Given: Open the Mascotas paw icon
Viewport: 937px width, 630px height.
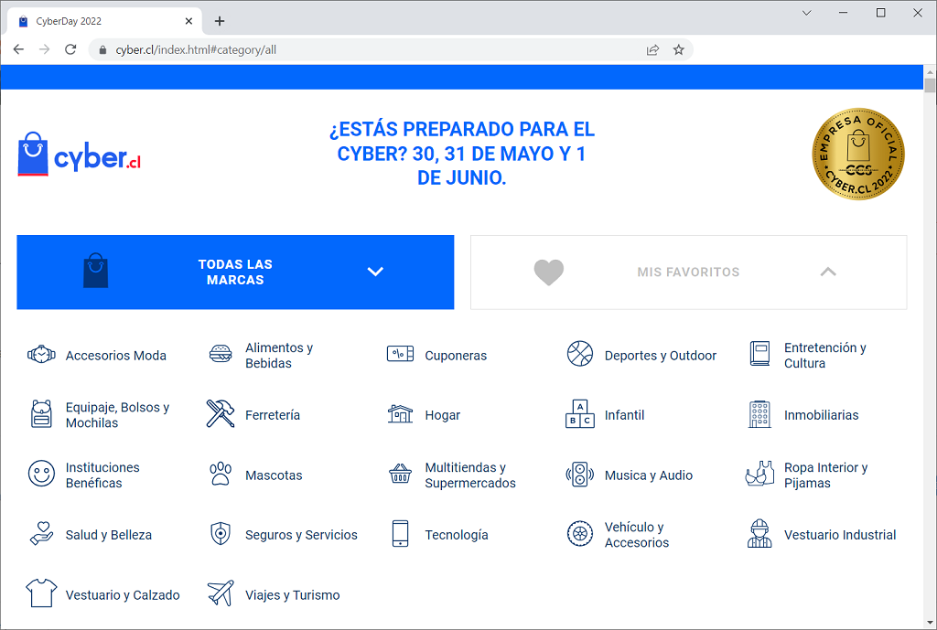Looking at the screenshot, I should pos(220,474).
